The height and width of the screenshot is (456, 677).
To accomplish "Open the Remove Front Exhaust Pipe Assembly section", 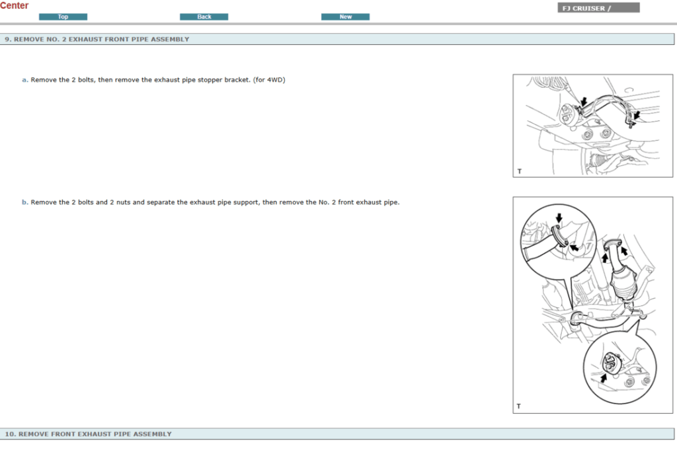I will 88,434.
